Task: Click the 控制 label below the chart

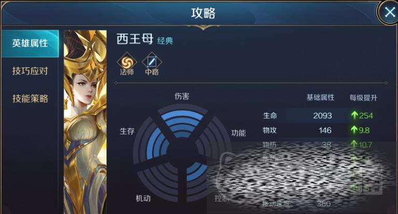Action: (222, 198)
